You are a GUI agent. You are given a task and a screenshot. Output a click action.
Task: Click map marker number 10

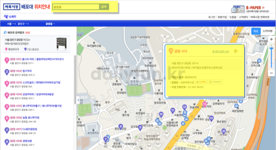pyautogui.click(x=161, y=115)
